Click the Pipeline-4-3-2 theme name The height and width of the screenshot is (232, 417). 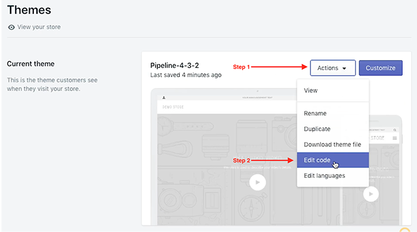click(175, 65)
